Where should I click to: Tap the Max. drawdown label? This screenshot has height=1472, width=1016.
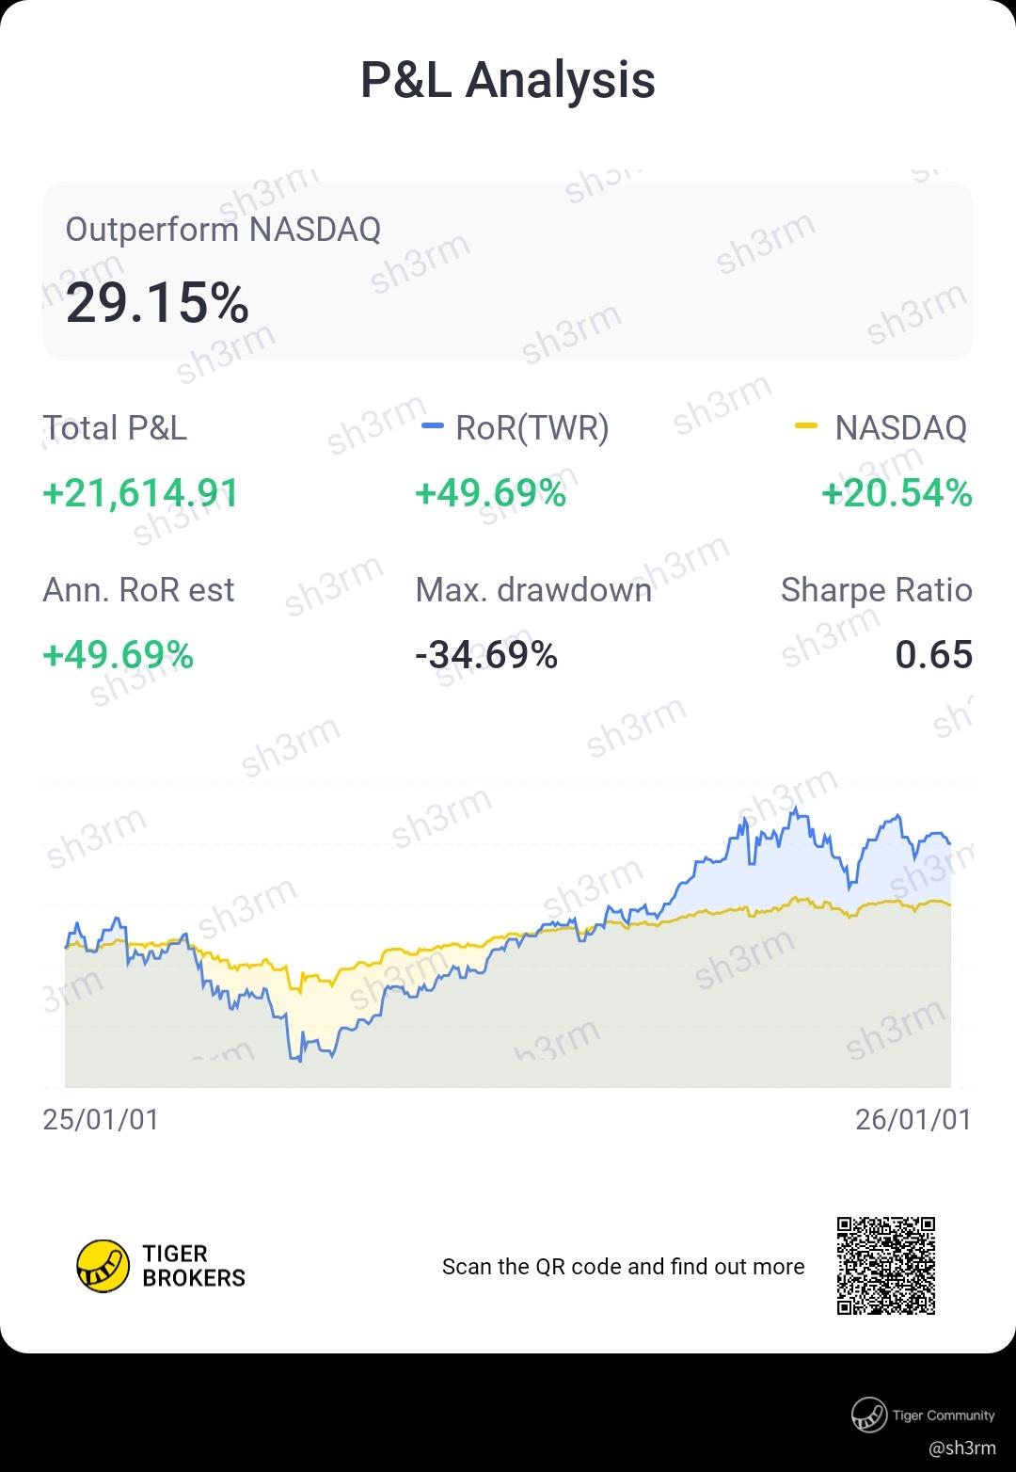[533, 590]
